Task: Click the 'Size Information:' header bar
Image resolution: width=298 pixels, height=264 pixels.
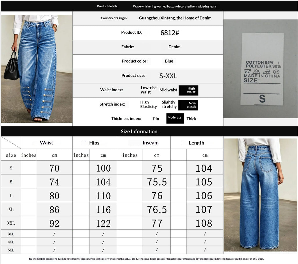Action: (x=149, y=131)
